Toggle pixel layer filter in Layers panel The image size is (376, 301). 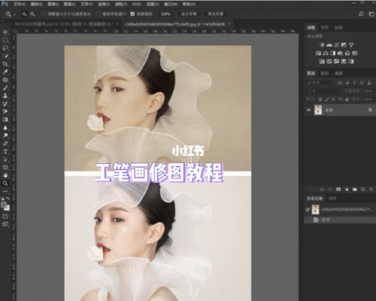(x=340, y=83)
